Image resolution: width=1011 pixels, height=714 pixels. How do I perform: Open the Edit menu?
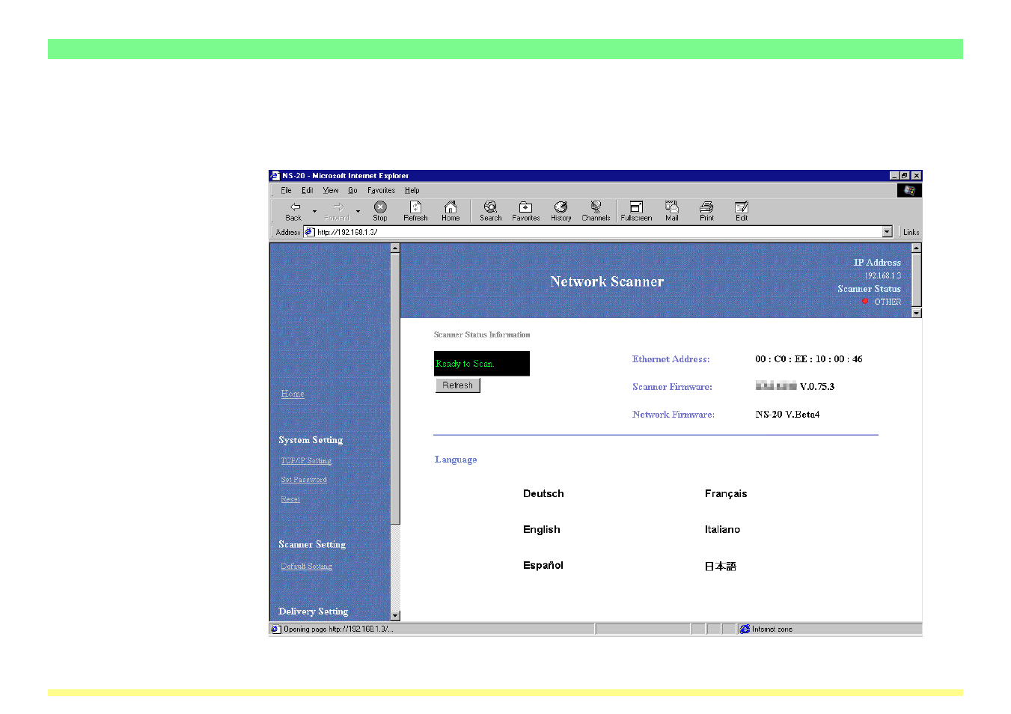point(307,191)
